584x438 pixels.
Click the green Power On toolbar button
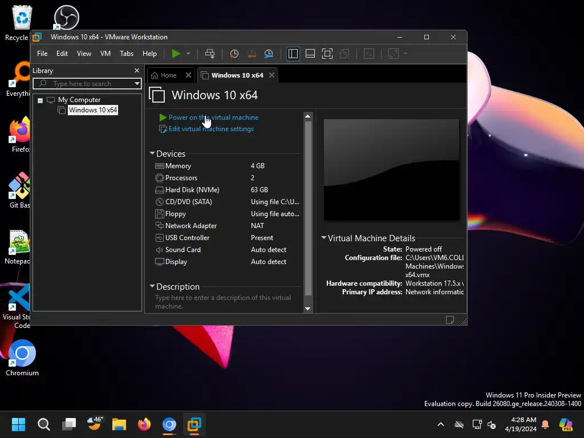click(x=176, y=54)
